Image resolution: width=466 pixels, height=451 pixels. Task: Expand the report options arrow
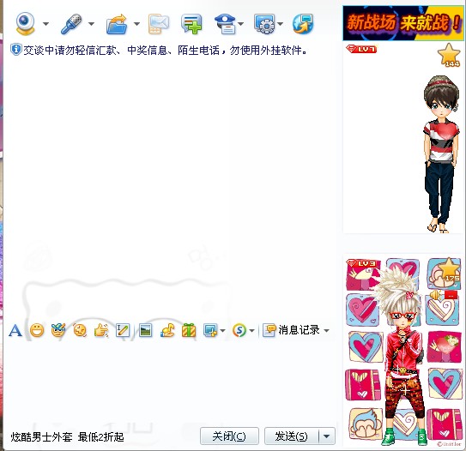[241, 24]
